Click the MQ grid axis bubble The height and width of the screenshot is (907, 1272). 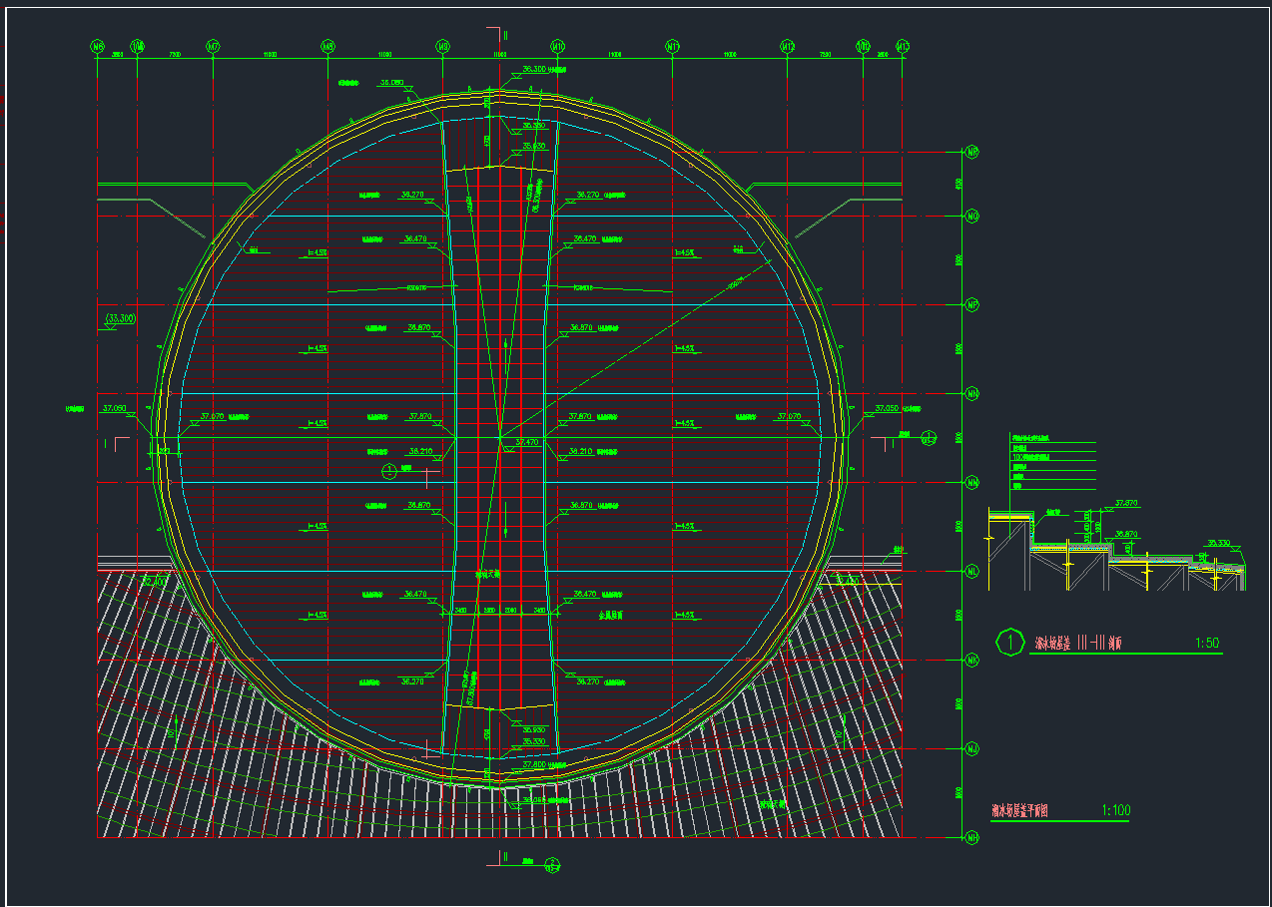point(971,216)
